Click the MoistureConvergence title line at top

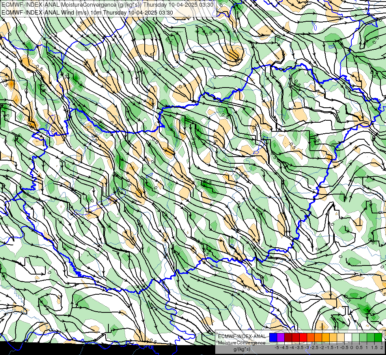pos(107,5)
